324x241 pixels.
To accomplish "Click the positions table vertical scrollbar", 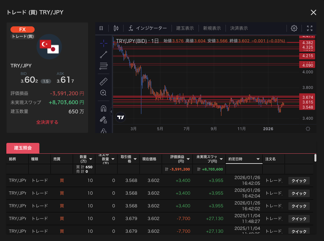I will coord(315,158).
